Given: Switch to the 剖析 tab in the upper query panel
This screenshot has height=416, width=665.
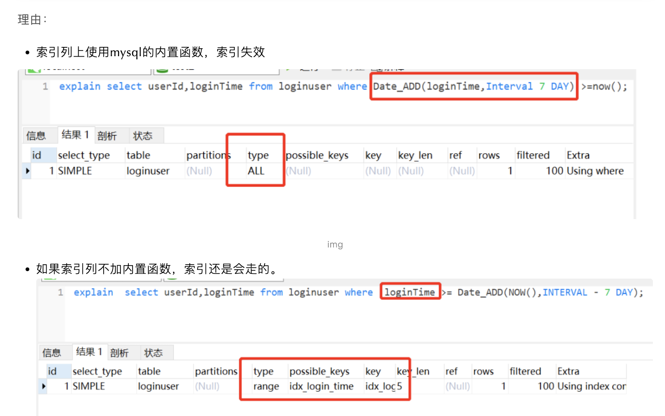Looking at the screenshot, I should [x=107, y=136].
